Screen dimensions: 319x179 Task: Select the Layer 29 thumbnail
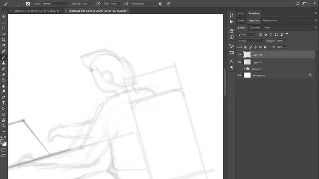click(x=247, y=62)
